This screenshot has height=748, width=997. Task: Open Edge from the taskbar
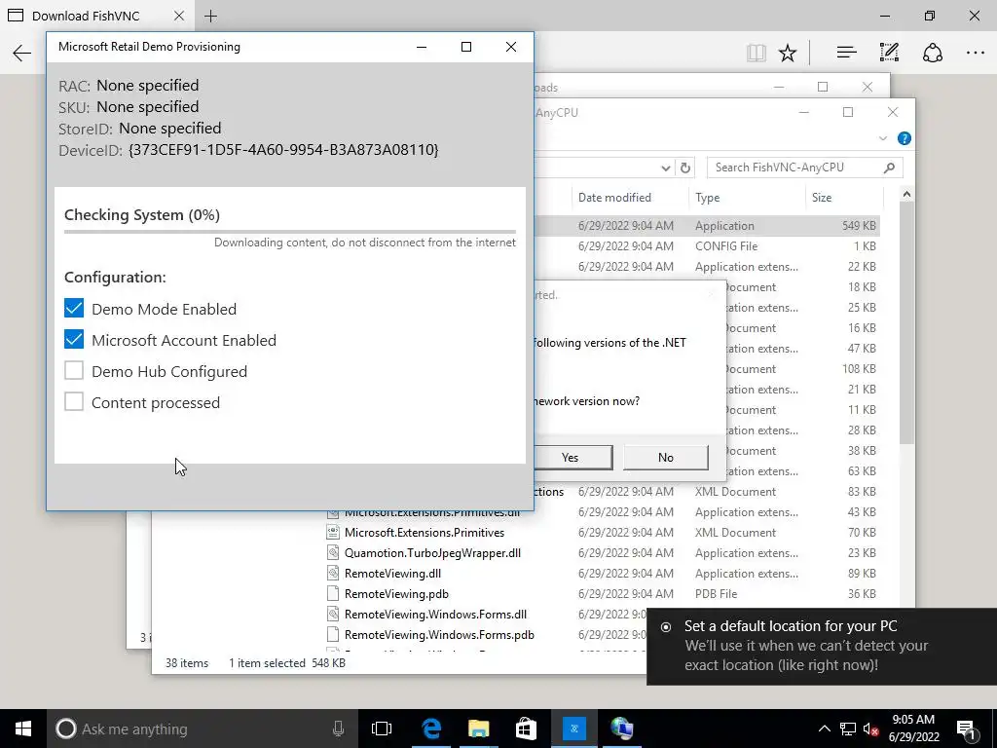(x=431, y=729)
